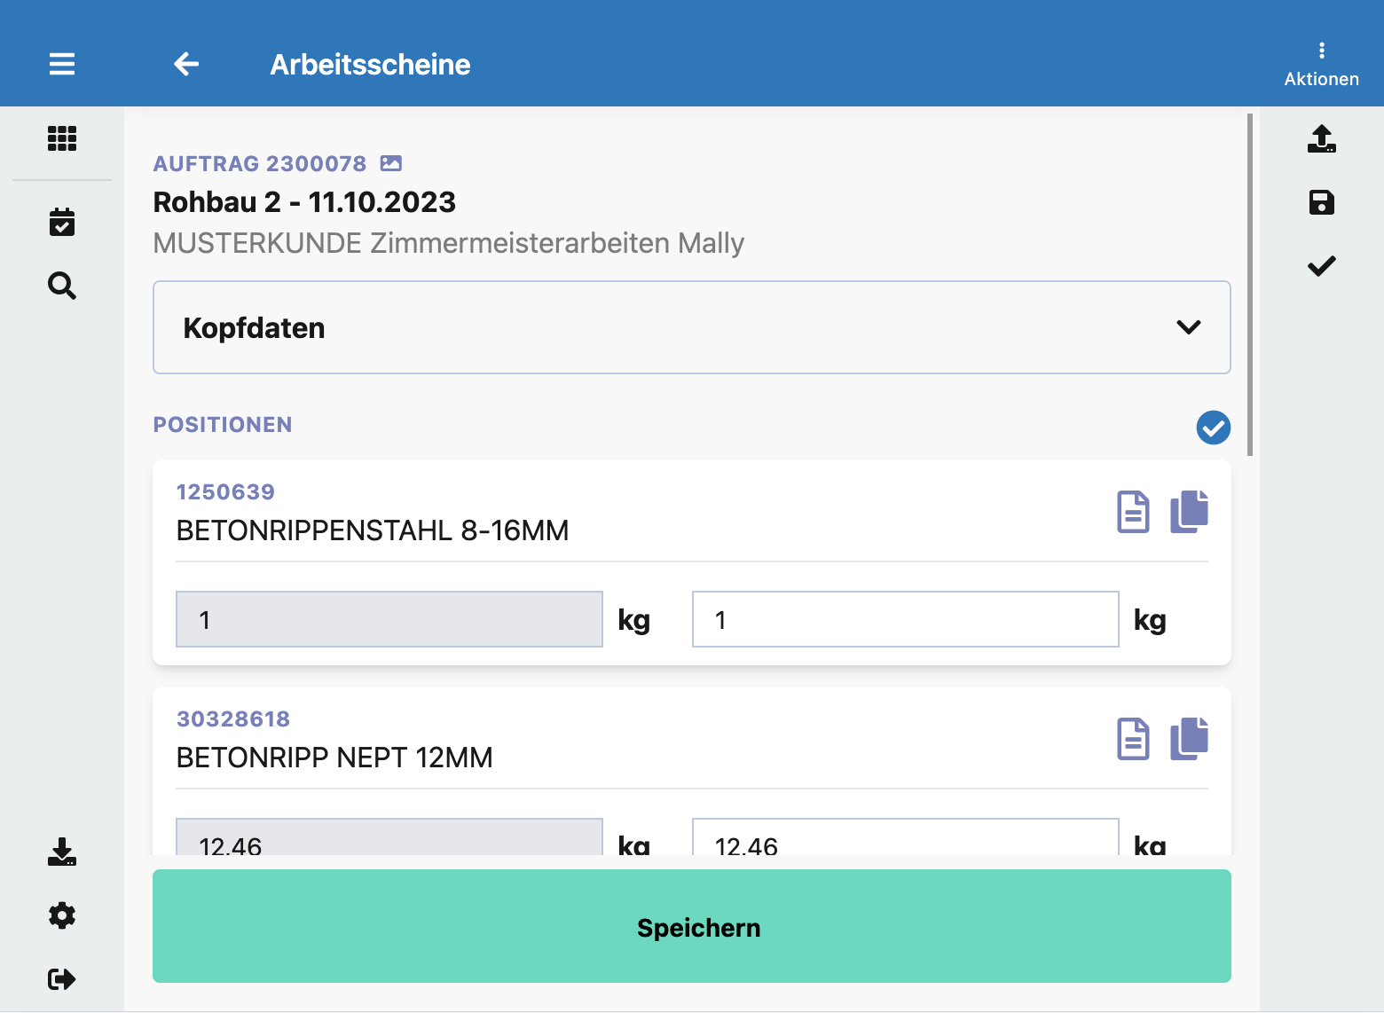
Task: Go back with the arrow icon
Action: [x=186, y=64]
